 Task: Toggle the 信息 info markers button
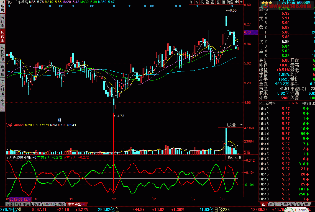pos(230,2)
